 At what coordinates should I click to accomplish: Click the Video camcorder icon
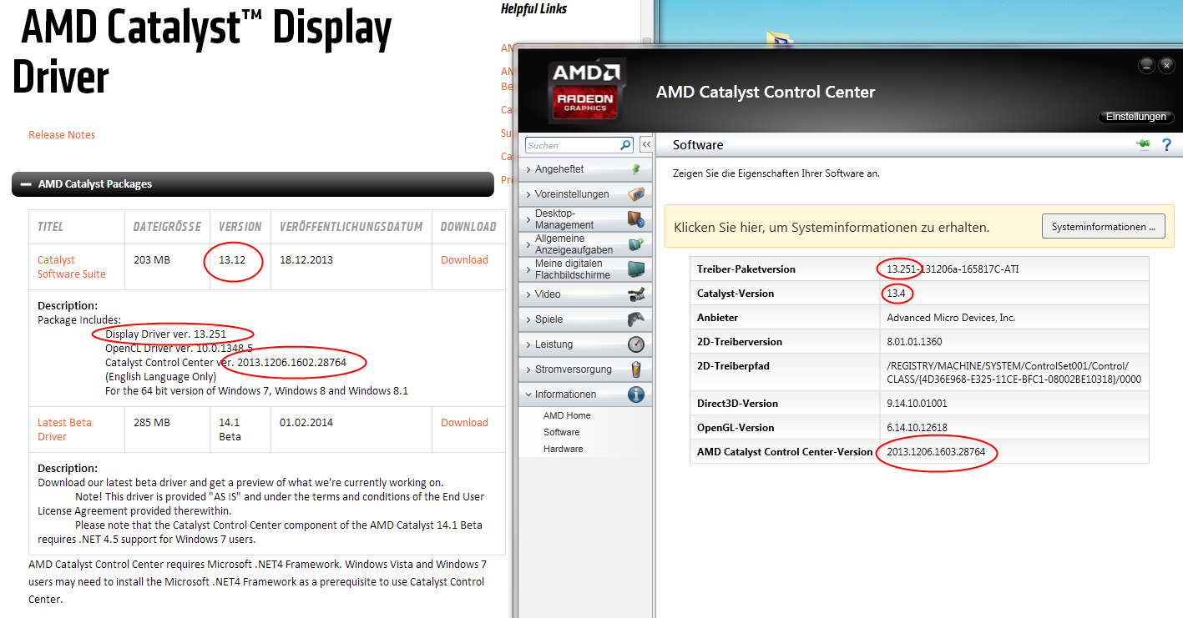(636, 294)
